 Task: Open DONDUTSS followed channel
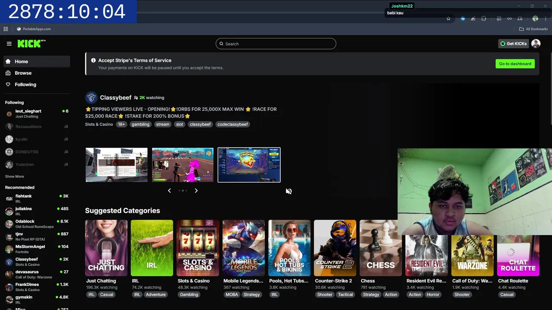pyautogui.click(x=37, y=152)
